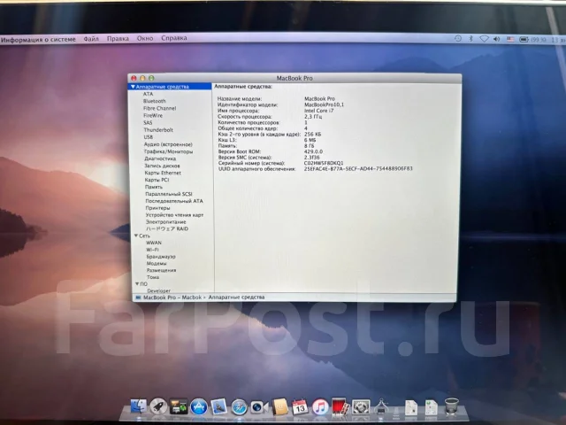
Task: Open the Правка menu
Action: pyautogui.click(x=118, y=39)
